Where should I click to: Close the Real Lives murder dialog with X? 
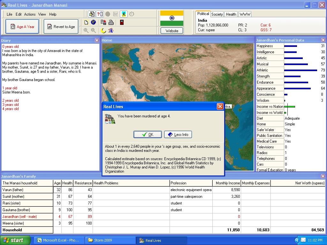220,107
